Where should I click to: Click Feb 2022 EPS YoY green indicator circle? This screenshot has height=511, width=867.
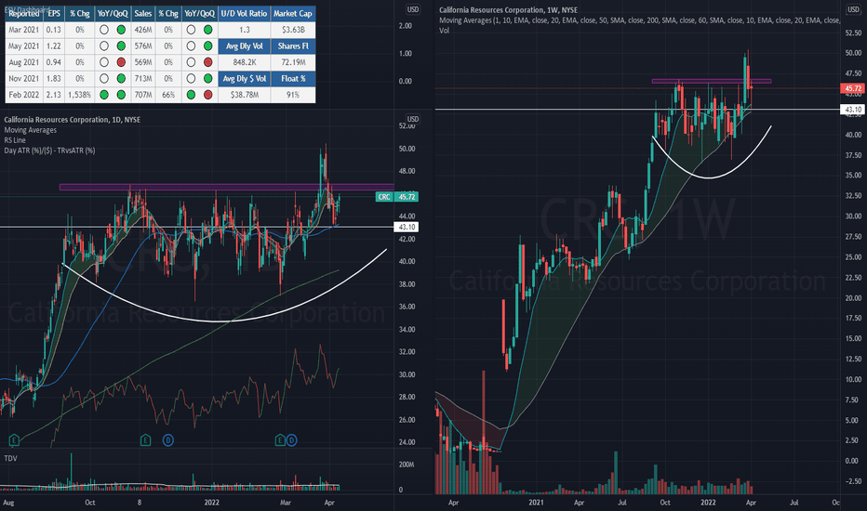tap(104, 95)
